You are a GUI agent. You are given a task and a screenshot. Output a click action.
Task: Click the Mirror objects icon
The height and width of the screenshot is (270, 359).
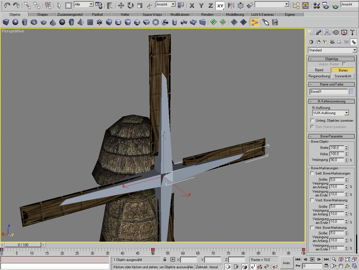click(231, 5)
